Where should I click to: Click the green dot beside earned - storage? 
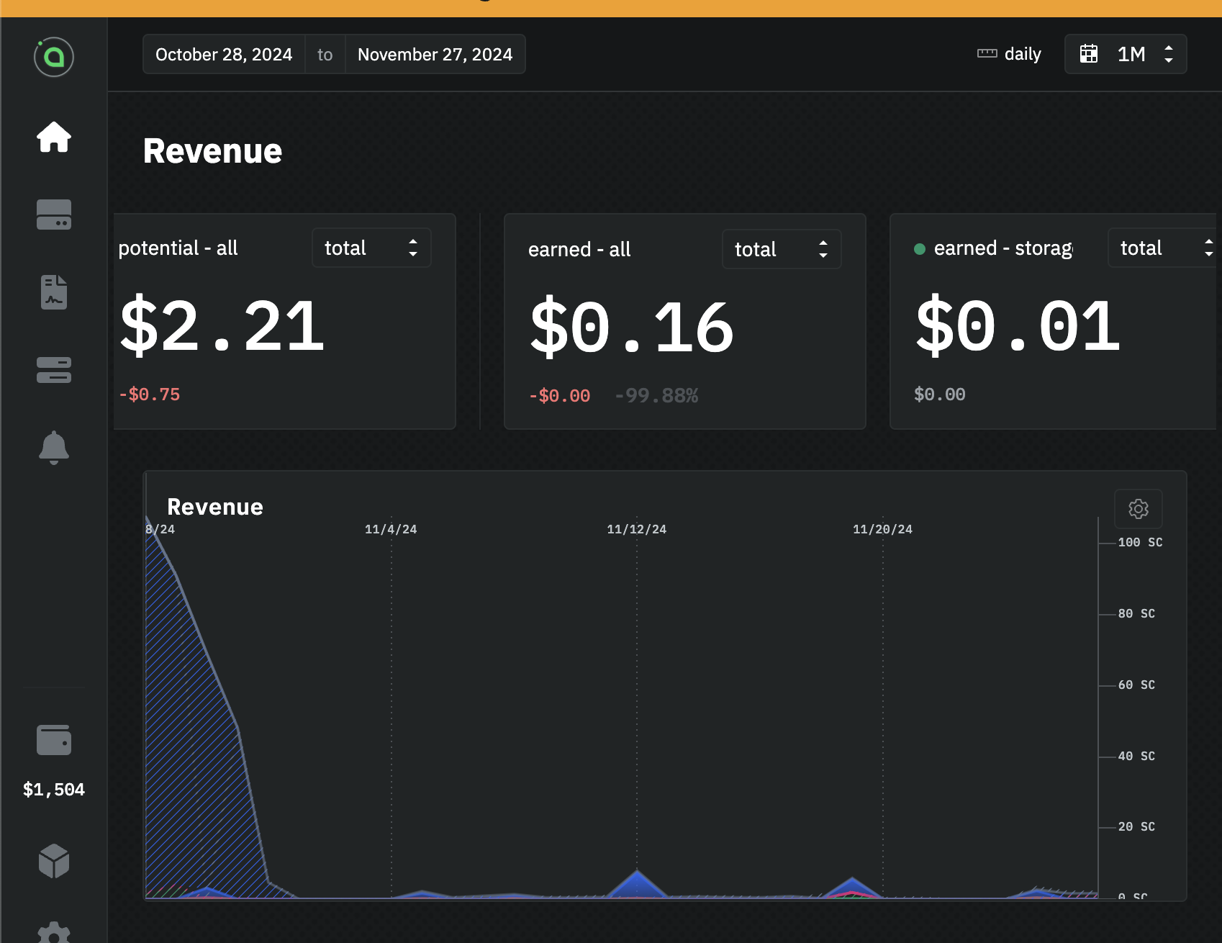click(920, 249)
